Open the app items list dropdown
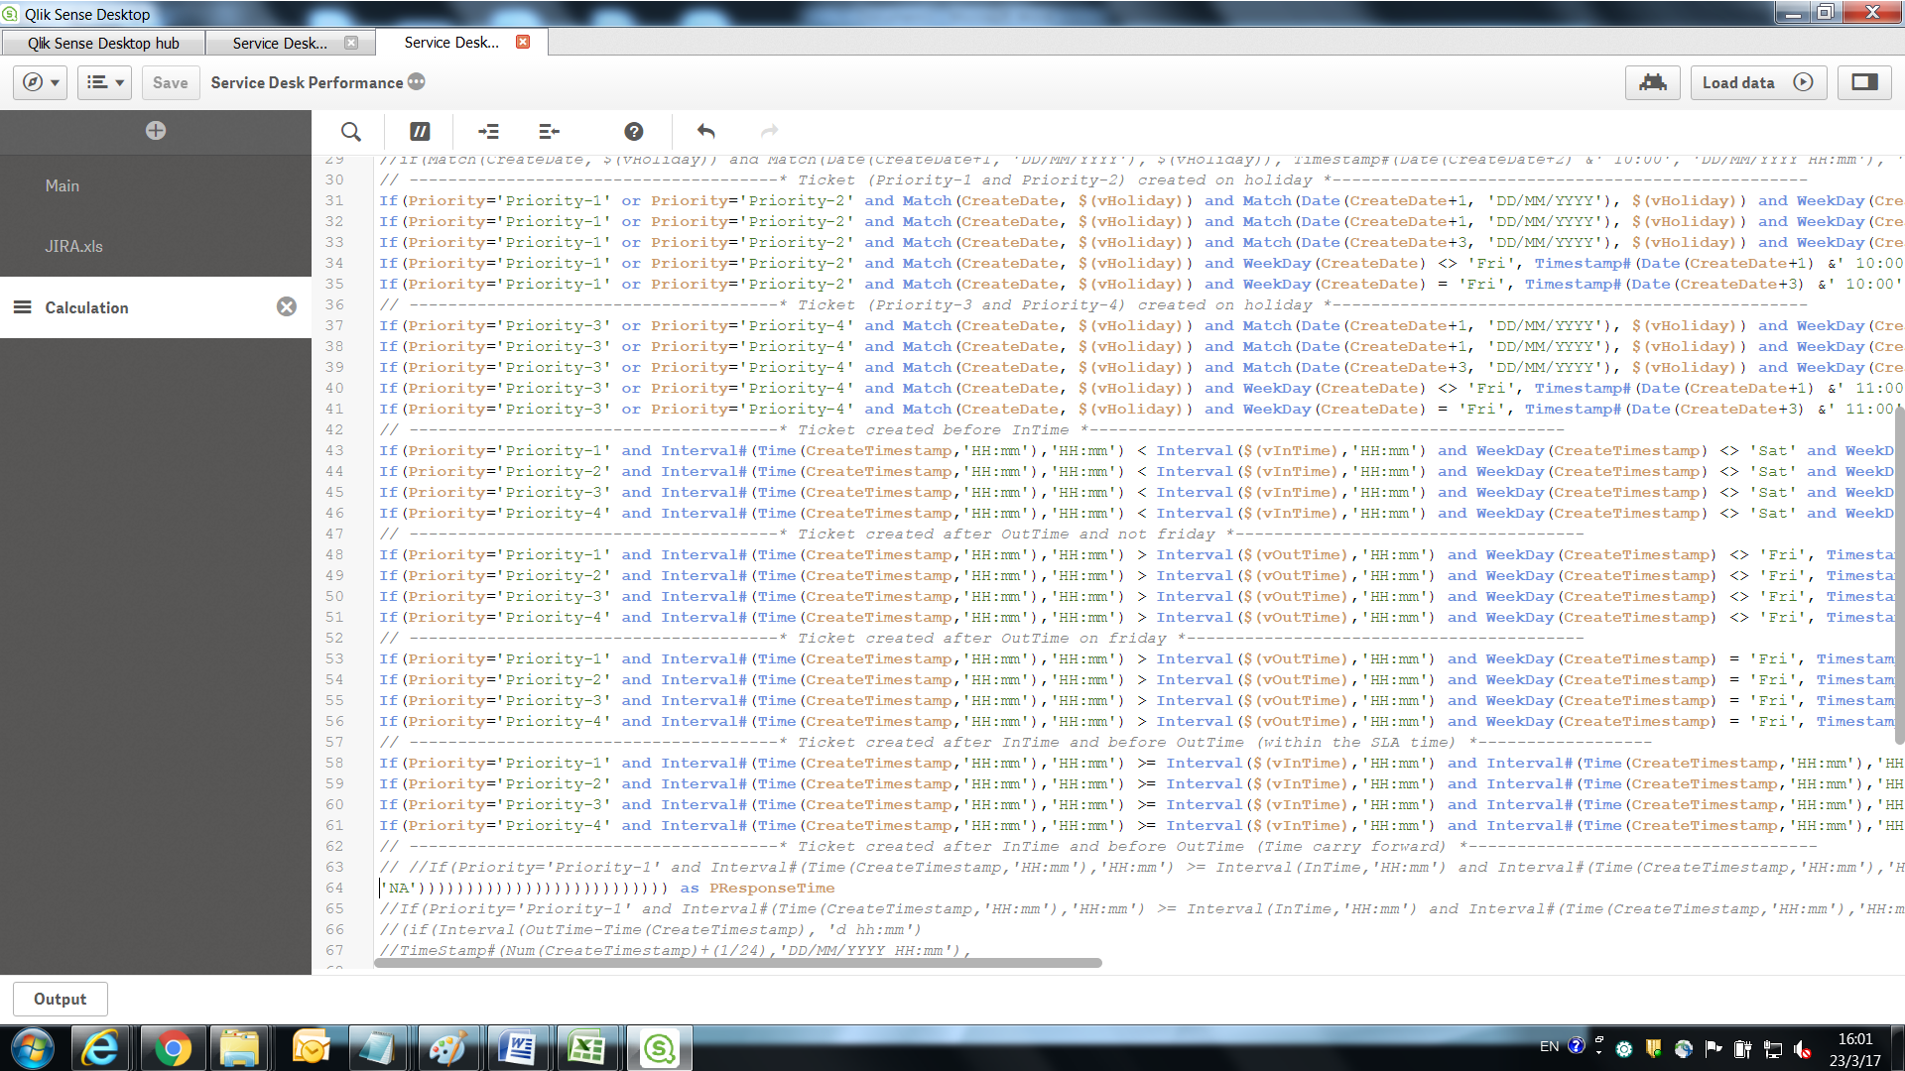The width and height of the screenshot is (1905, 1071). coord(104,82)
